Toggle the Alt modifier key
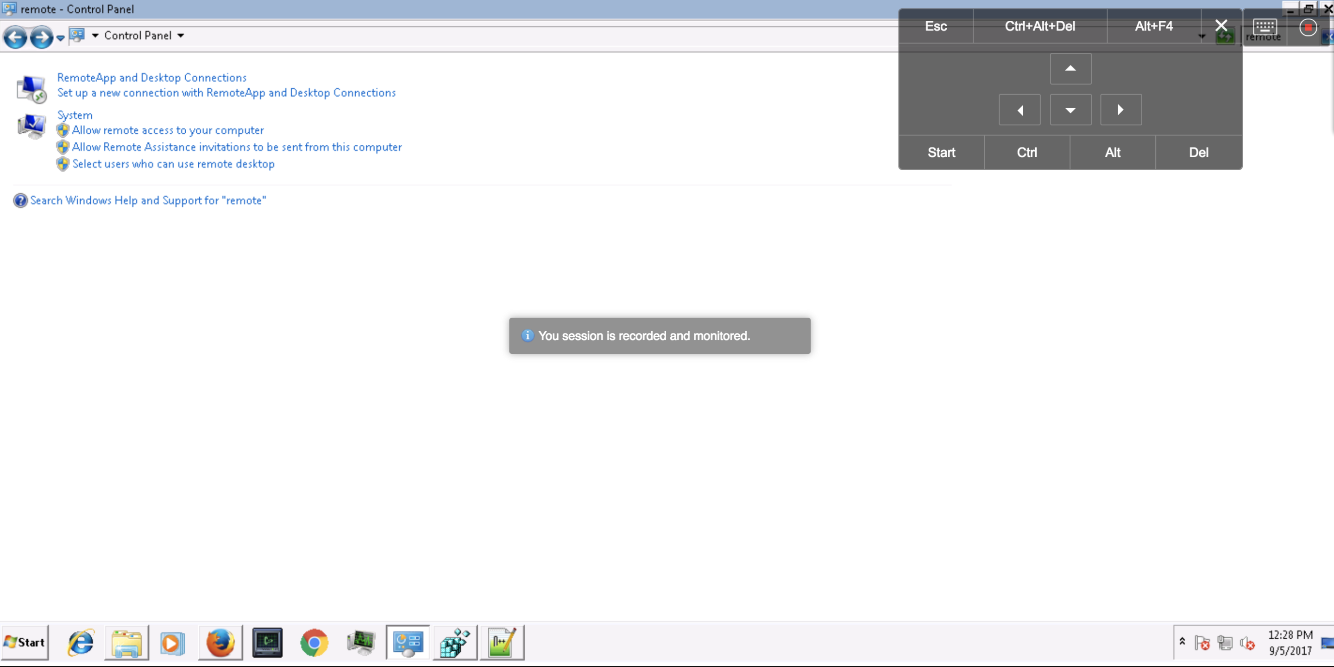Screen dimensions: 1334x667 click(x=1112, y=153)
